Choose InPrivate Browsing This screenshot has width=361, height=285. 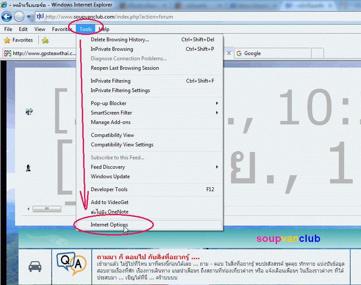pyautogui.click(x=149, y=49)
